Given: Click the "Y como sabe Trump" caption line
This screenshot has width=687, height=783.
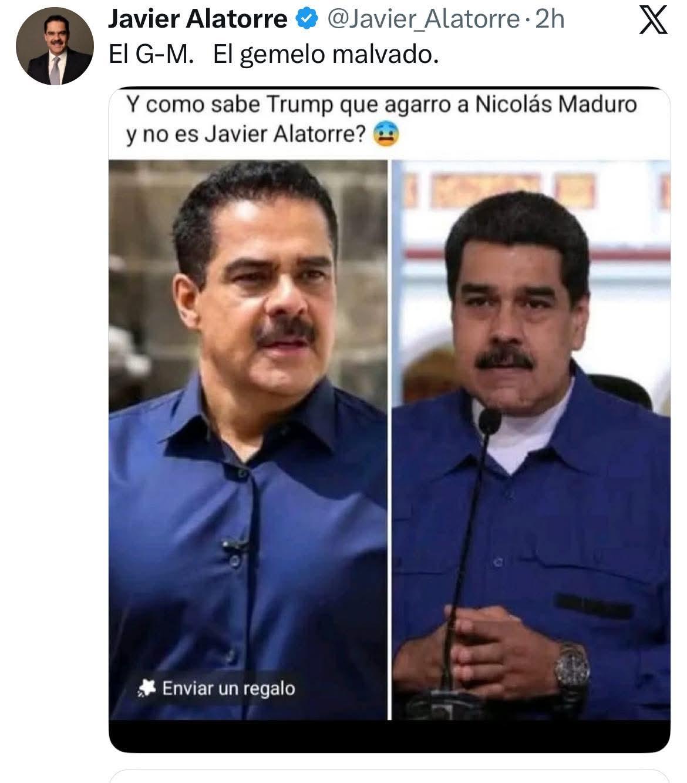Looking at the screenshot, I should (382, 104).
